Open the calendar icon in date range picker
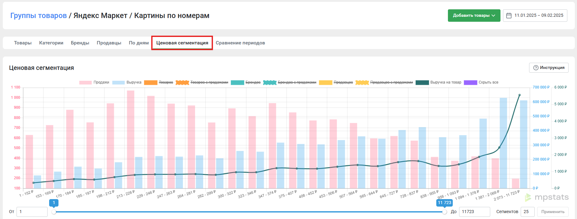The image size is (577, 219). (x=509, y=16)
